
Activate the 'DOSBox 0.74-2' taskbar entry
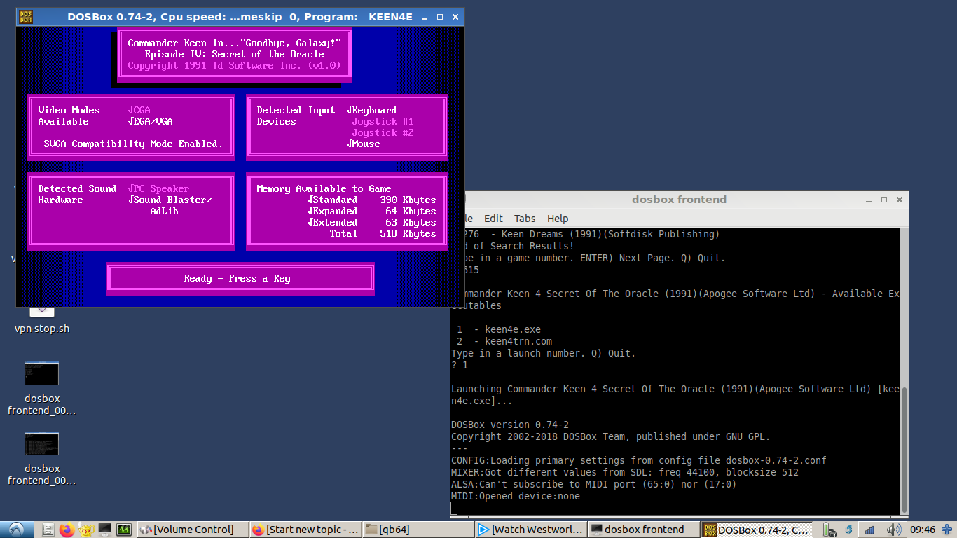[x=757, y=530]
